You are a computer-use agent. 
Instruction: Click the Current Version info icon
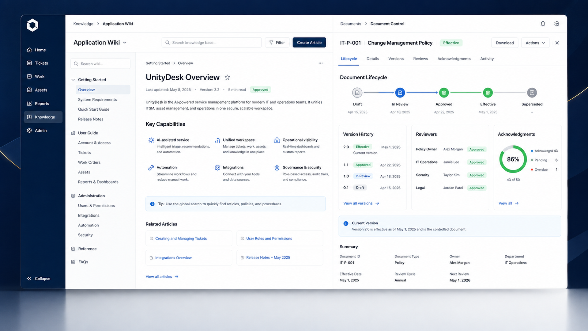(346, 223)
